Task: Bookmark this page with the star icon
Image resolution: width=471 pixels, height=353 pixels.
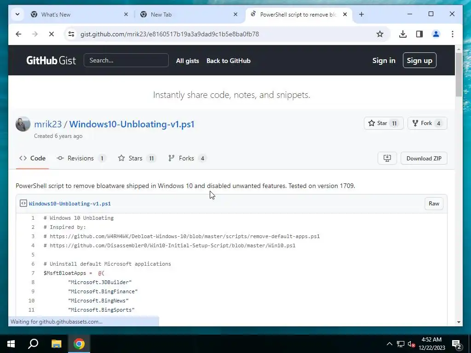Action: tap(379, 34)
